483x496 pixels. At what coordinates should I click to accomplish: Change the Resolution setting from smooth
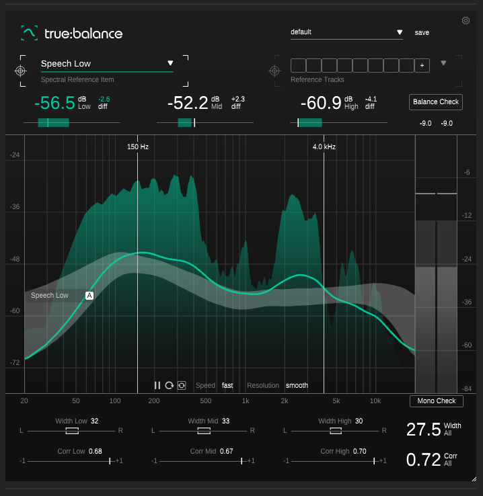(297, 385)
